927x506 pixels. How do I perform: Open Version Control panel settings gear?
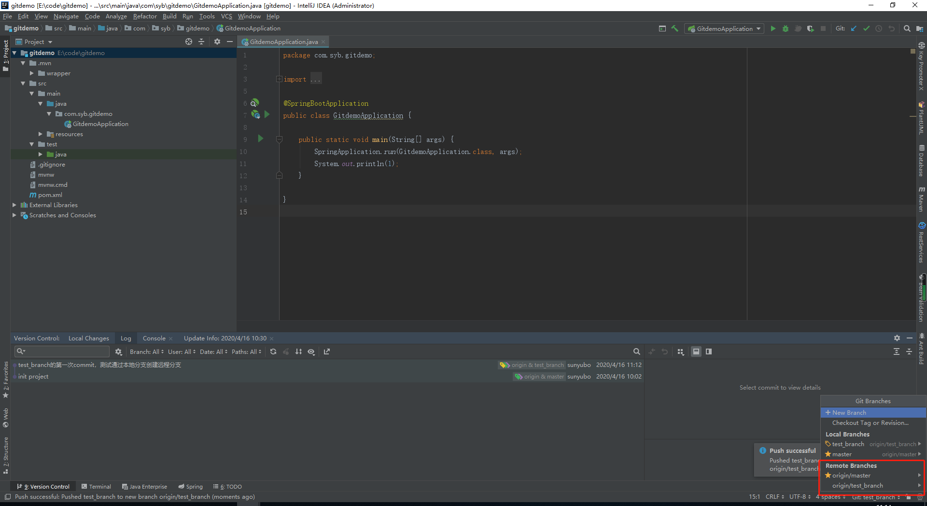click(x=897, y=338)
